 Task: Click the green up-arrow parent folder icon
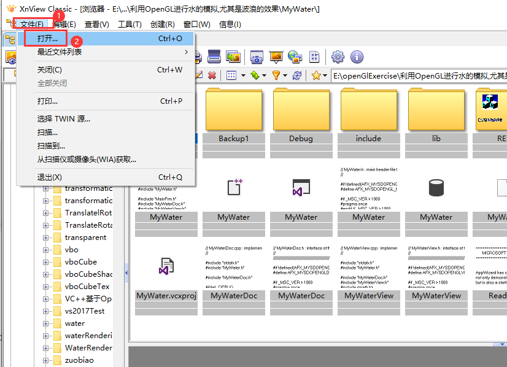(x=254, y=74)
